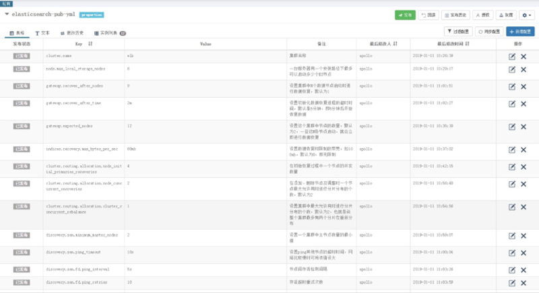Click the Value column header

click(205, 44)
